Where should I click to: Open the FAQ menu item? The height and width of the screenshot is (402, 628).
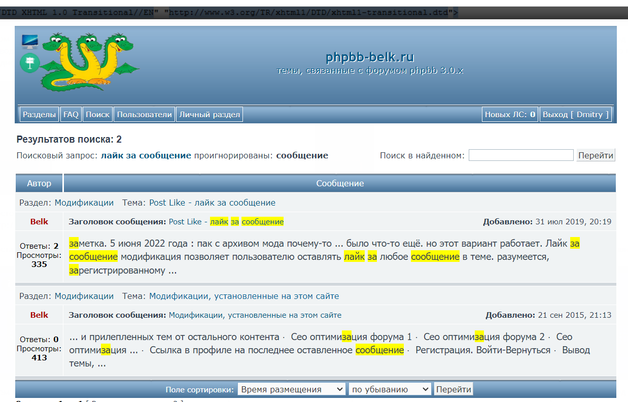[71, 115]
